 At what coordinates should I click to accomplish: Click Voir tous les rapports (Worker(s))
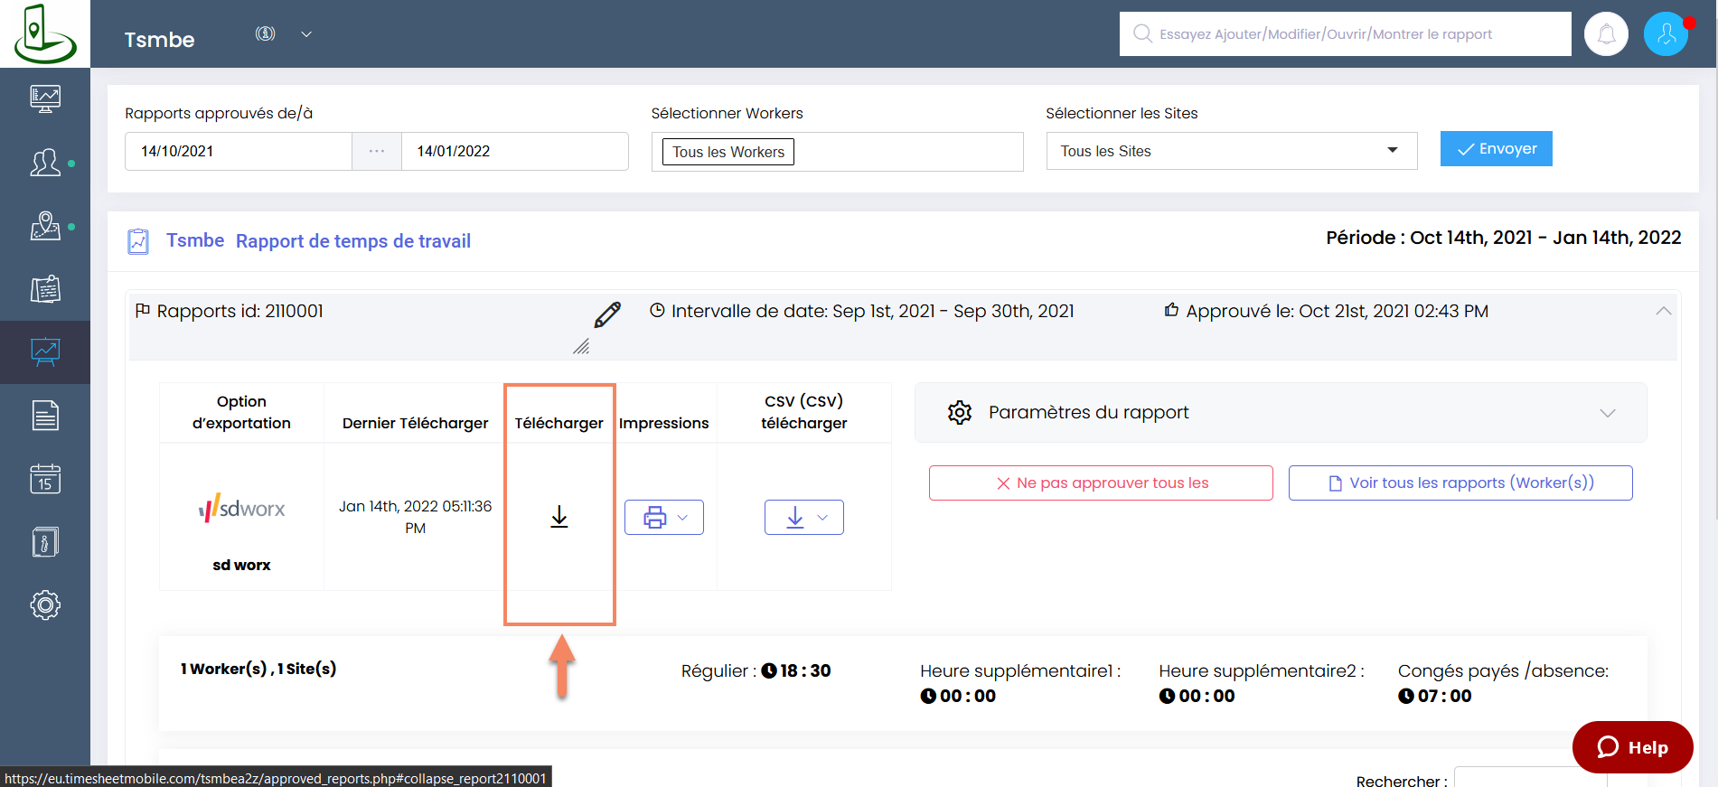pyautogui.click(x=1460, y=483)
